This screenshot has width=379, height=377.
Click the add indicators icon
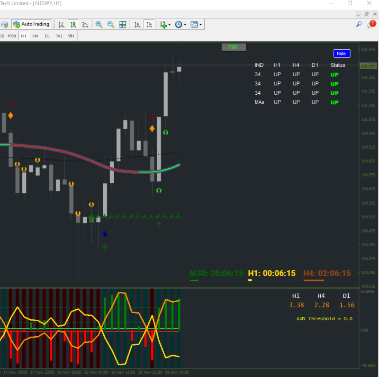click(x=163, y=25)
